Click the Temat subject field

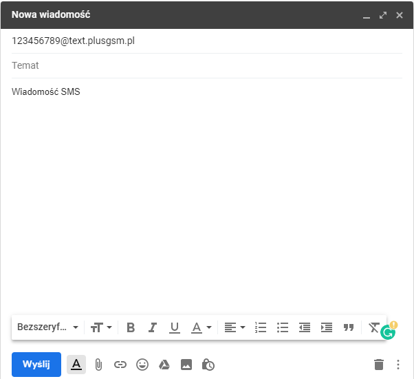pyautogui.click(x=206, y=65)
